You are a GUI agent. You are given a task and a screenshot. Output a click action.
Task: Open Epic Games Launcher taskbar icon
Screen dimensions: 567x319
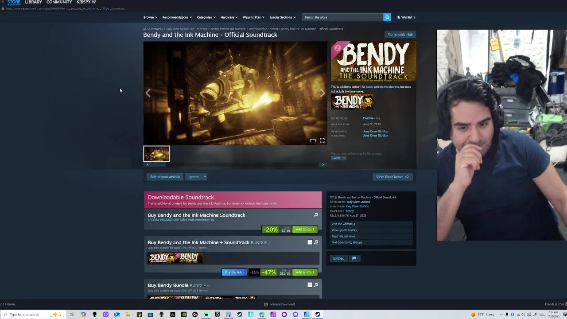(217, 315)
